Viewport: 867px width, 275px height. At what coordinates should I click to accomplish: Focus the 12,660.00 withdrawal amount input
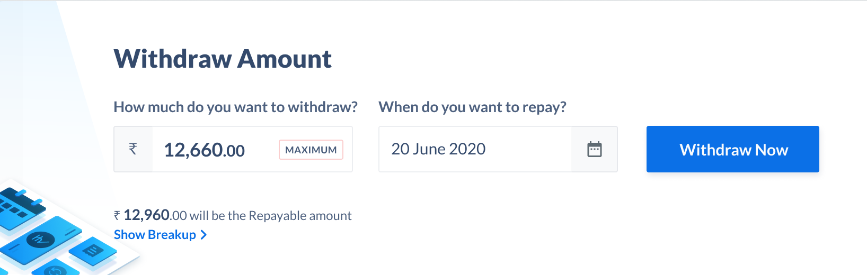(233, 149)
